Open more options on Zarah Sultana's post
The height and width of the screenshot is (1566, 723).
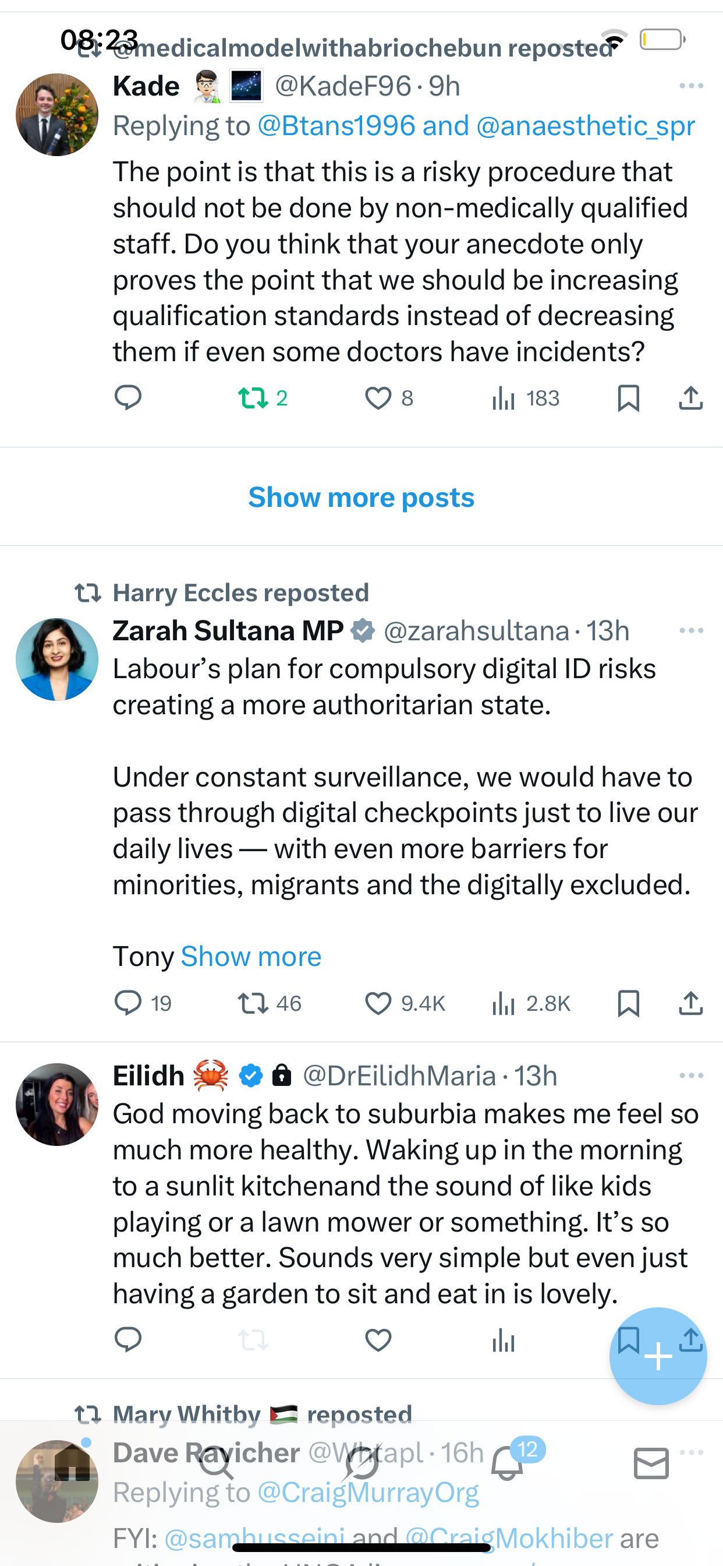pyautogui.click(x=691, y=630)
